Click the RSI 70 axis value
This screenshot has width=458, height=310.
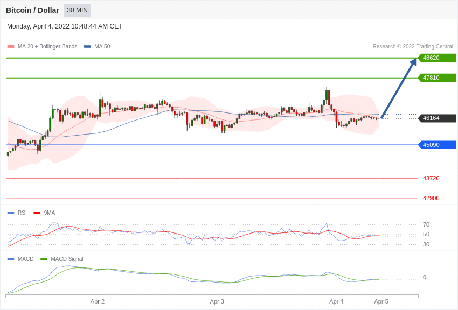(x=426, y=224)
